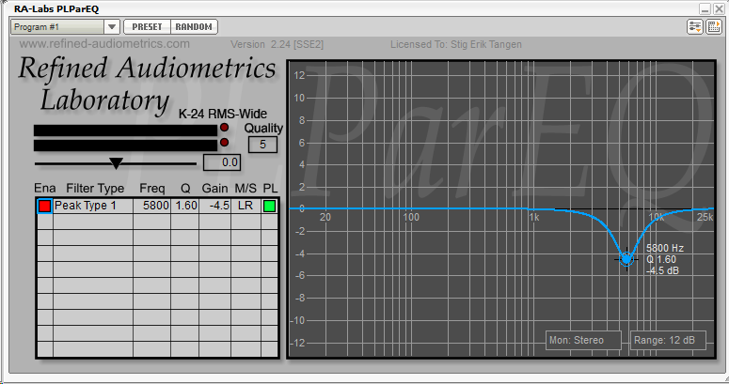Open the Program #1 dropdown arrow

(112, 27)
